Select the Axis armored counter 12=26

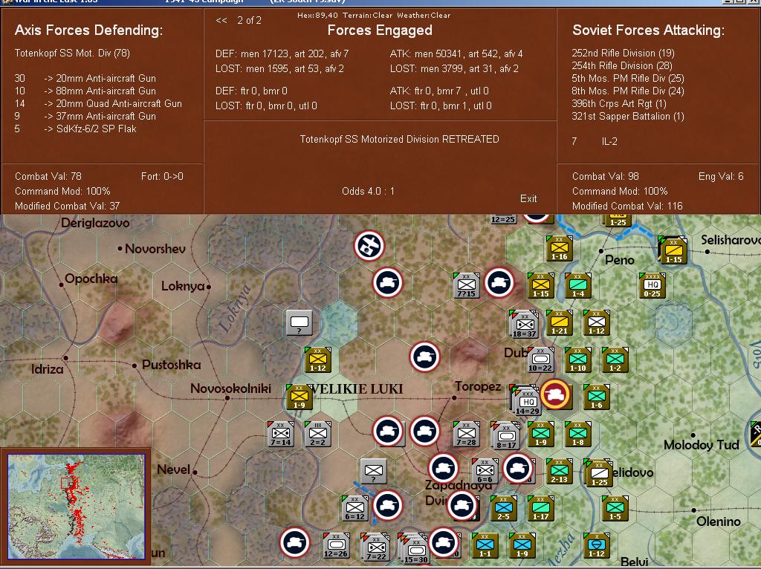point(337,545)
